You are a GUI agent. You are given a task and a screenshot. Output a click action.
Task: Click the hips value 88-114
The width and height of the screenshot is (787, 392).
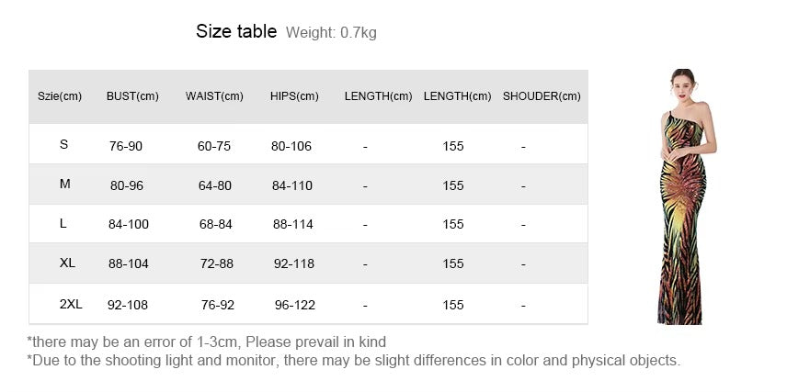coord(293,225)
